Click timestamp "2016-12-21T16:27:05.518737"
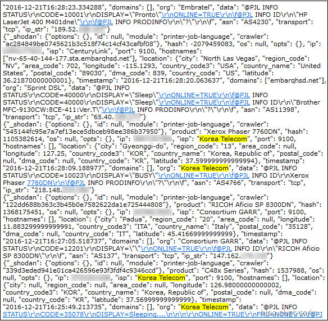 pyautogui.click(x=54, y=241)
